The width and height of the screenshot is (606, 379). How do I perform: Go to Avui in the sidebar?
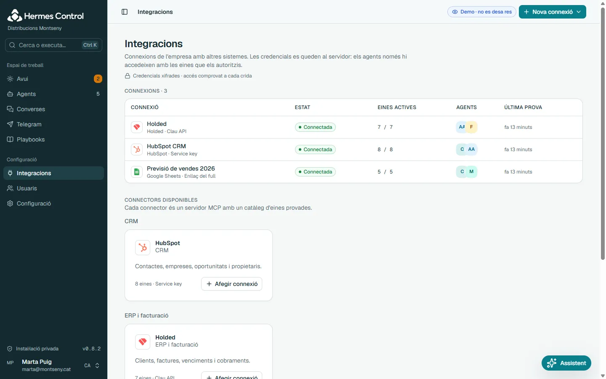tap(53, 79)
